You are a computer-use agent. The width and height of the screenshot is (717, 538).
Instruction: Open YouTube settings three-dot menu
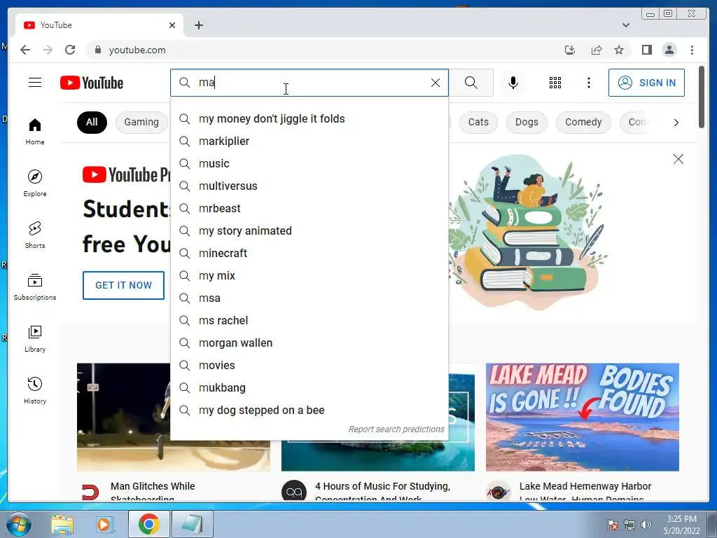tap(588, 83)
